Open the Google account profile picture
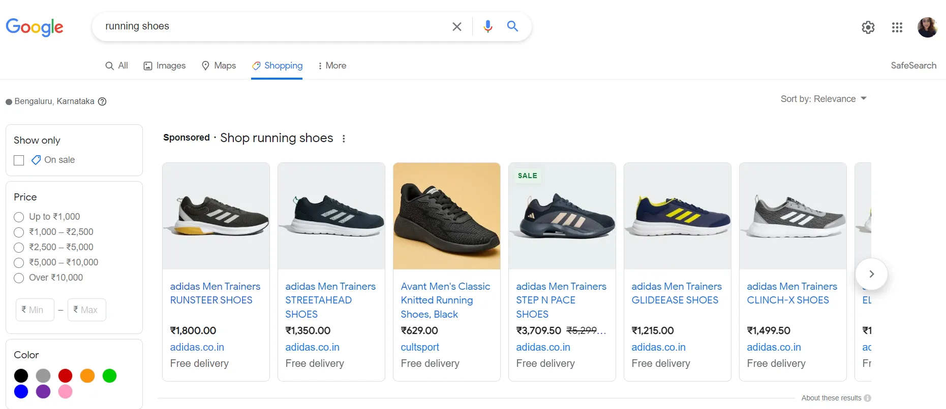 tap(927, 27)
